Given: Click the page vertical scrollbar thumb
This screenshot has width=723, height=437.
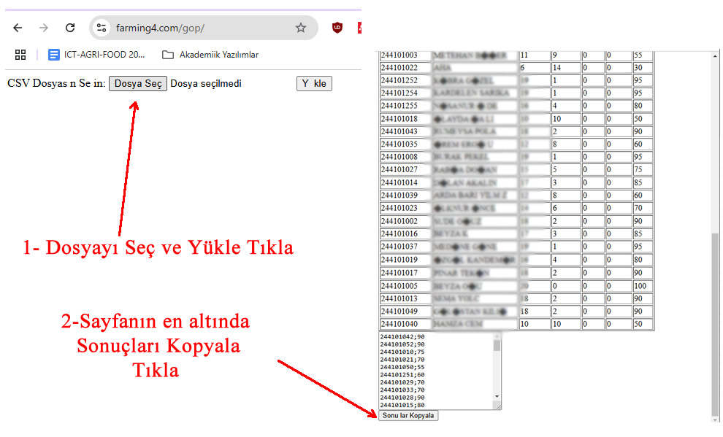Looking at the screenshot, I should click(715, 321).
